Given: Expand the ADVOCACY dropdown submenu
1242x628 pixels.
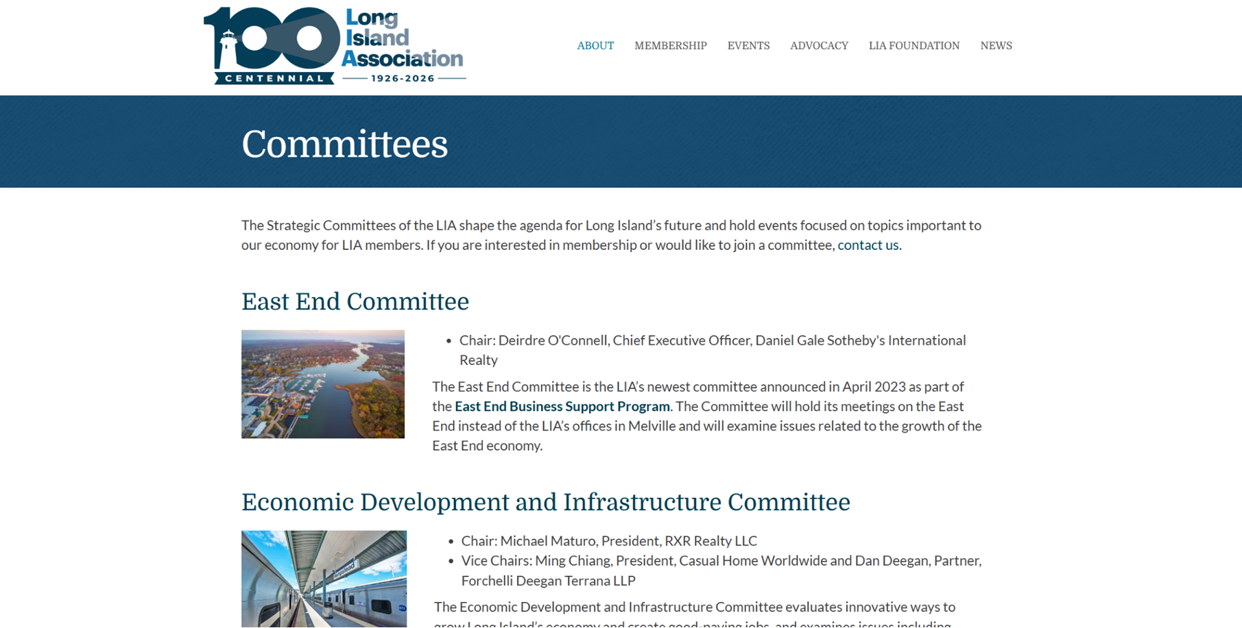Looking at the screenshot, I should pos(819,45).
